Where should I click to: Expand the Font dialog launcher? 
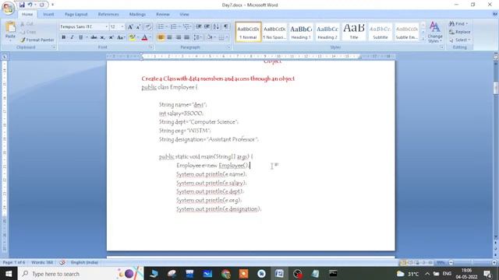(x=150, y=47)
